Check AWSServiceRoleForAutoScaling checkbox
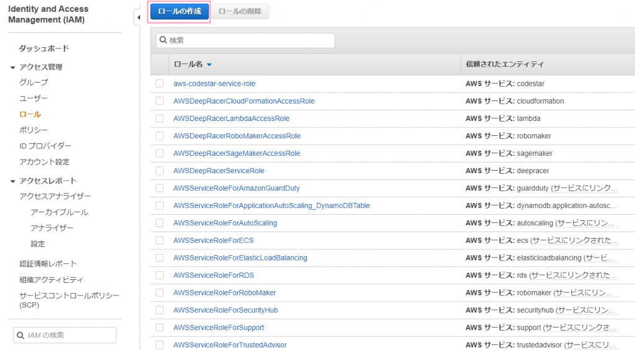Viewport: 635px width, 350px height. pos(159,223)
